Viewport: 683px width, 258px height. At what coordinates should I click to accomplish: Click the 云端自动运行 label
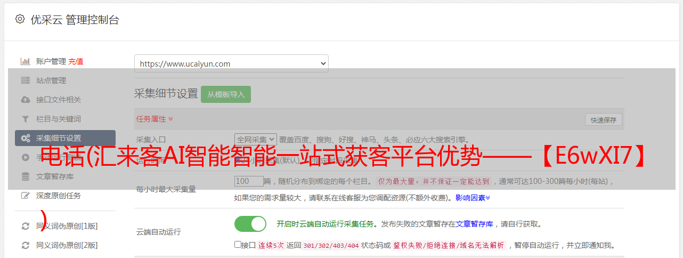pos(159,232)
